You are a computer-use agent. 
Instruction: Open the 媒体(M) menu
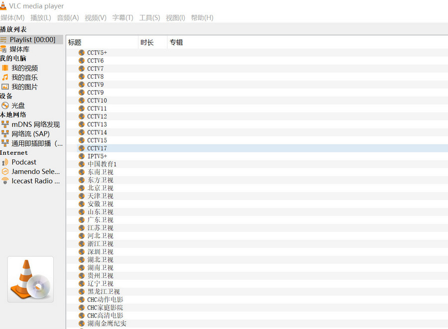(12, 18)
